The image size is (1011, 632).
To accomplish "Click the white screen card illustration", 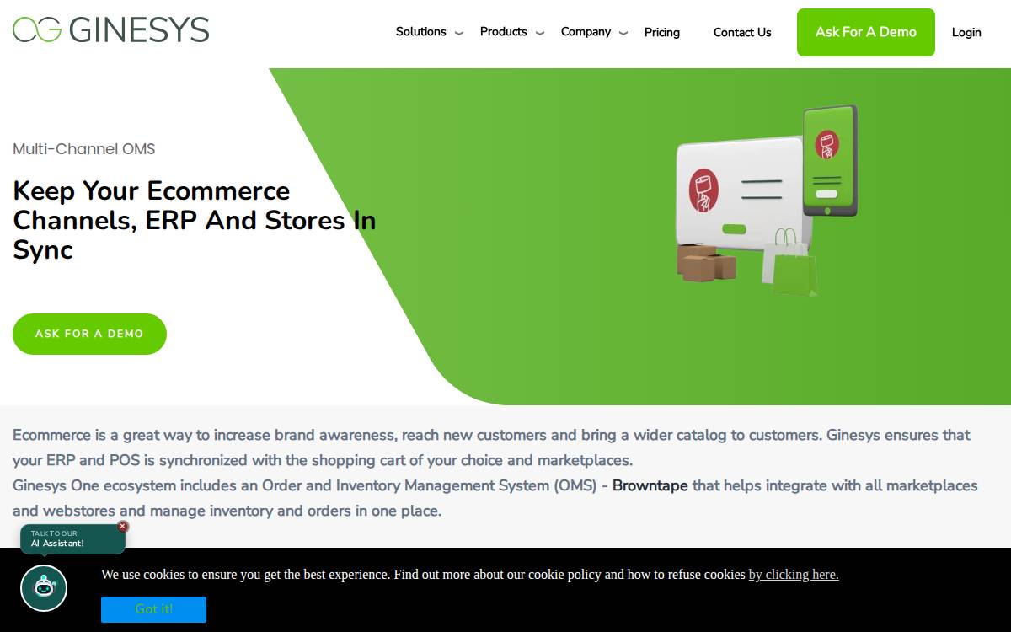I will click(x=740, y=194).
